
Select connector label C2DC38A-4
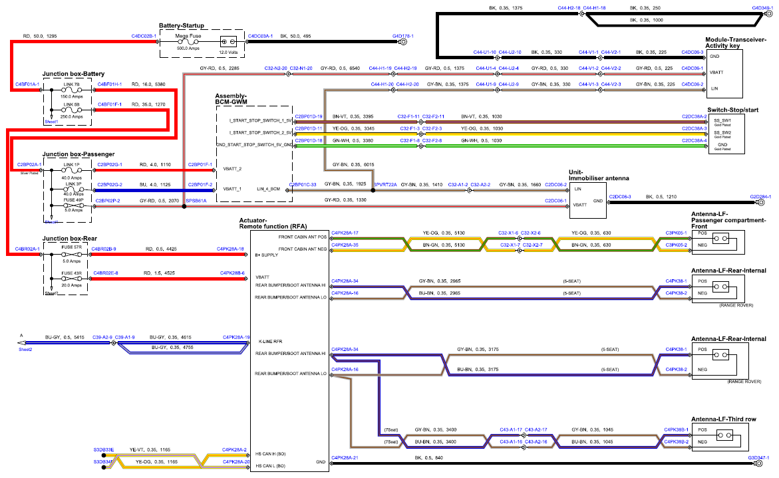(694, 140)
